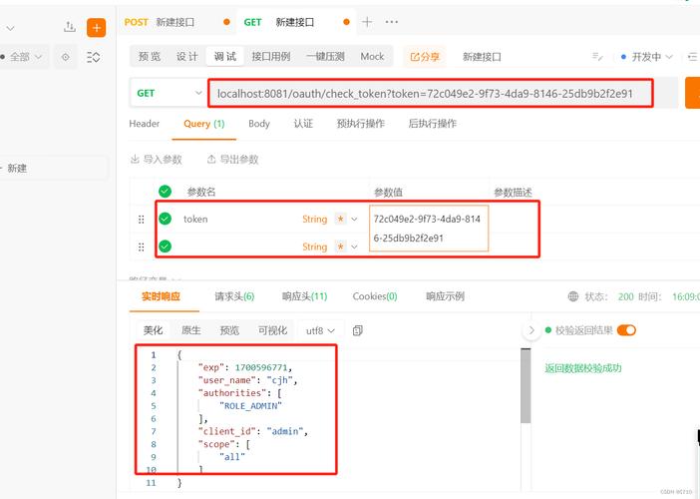Image resolution: width=700 pixels, height=499 pixels.
Task: Toggle the header select-all green check
Action: click(x=165, y=192)
